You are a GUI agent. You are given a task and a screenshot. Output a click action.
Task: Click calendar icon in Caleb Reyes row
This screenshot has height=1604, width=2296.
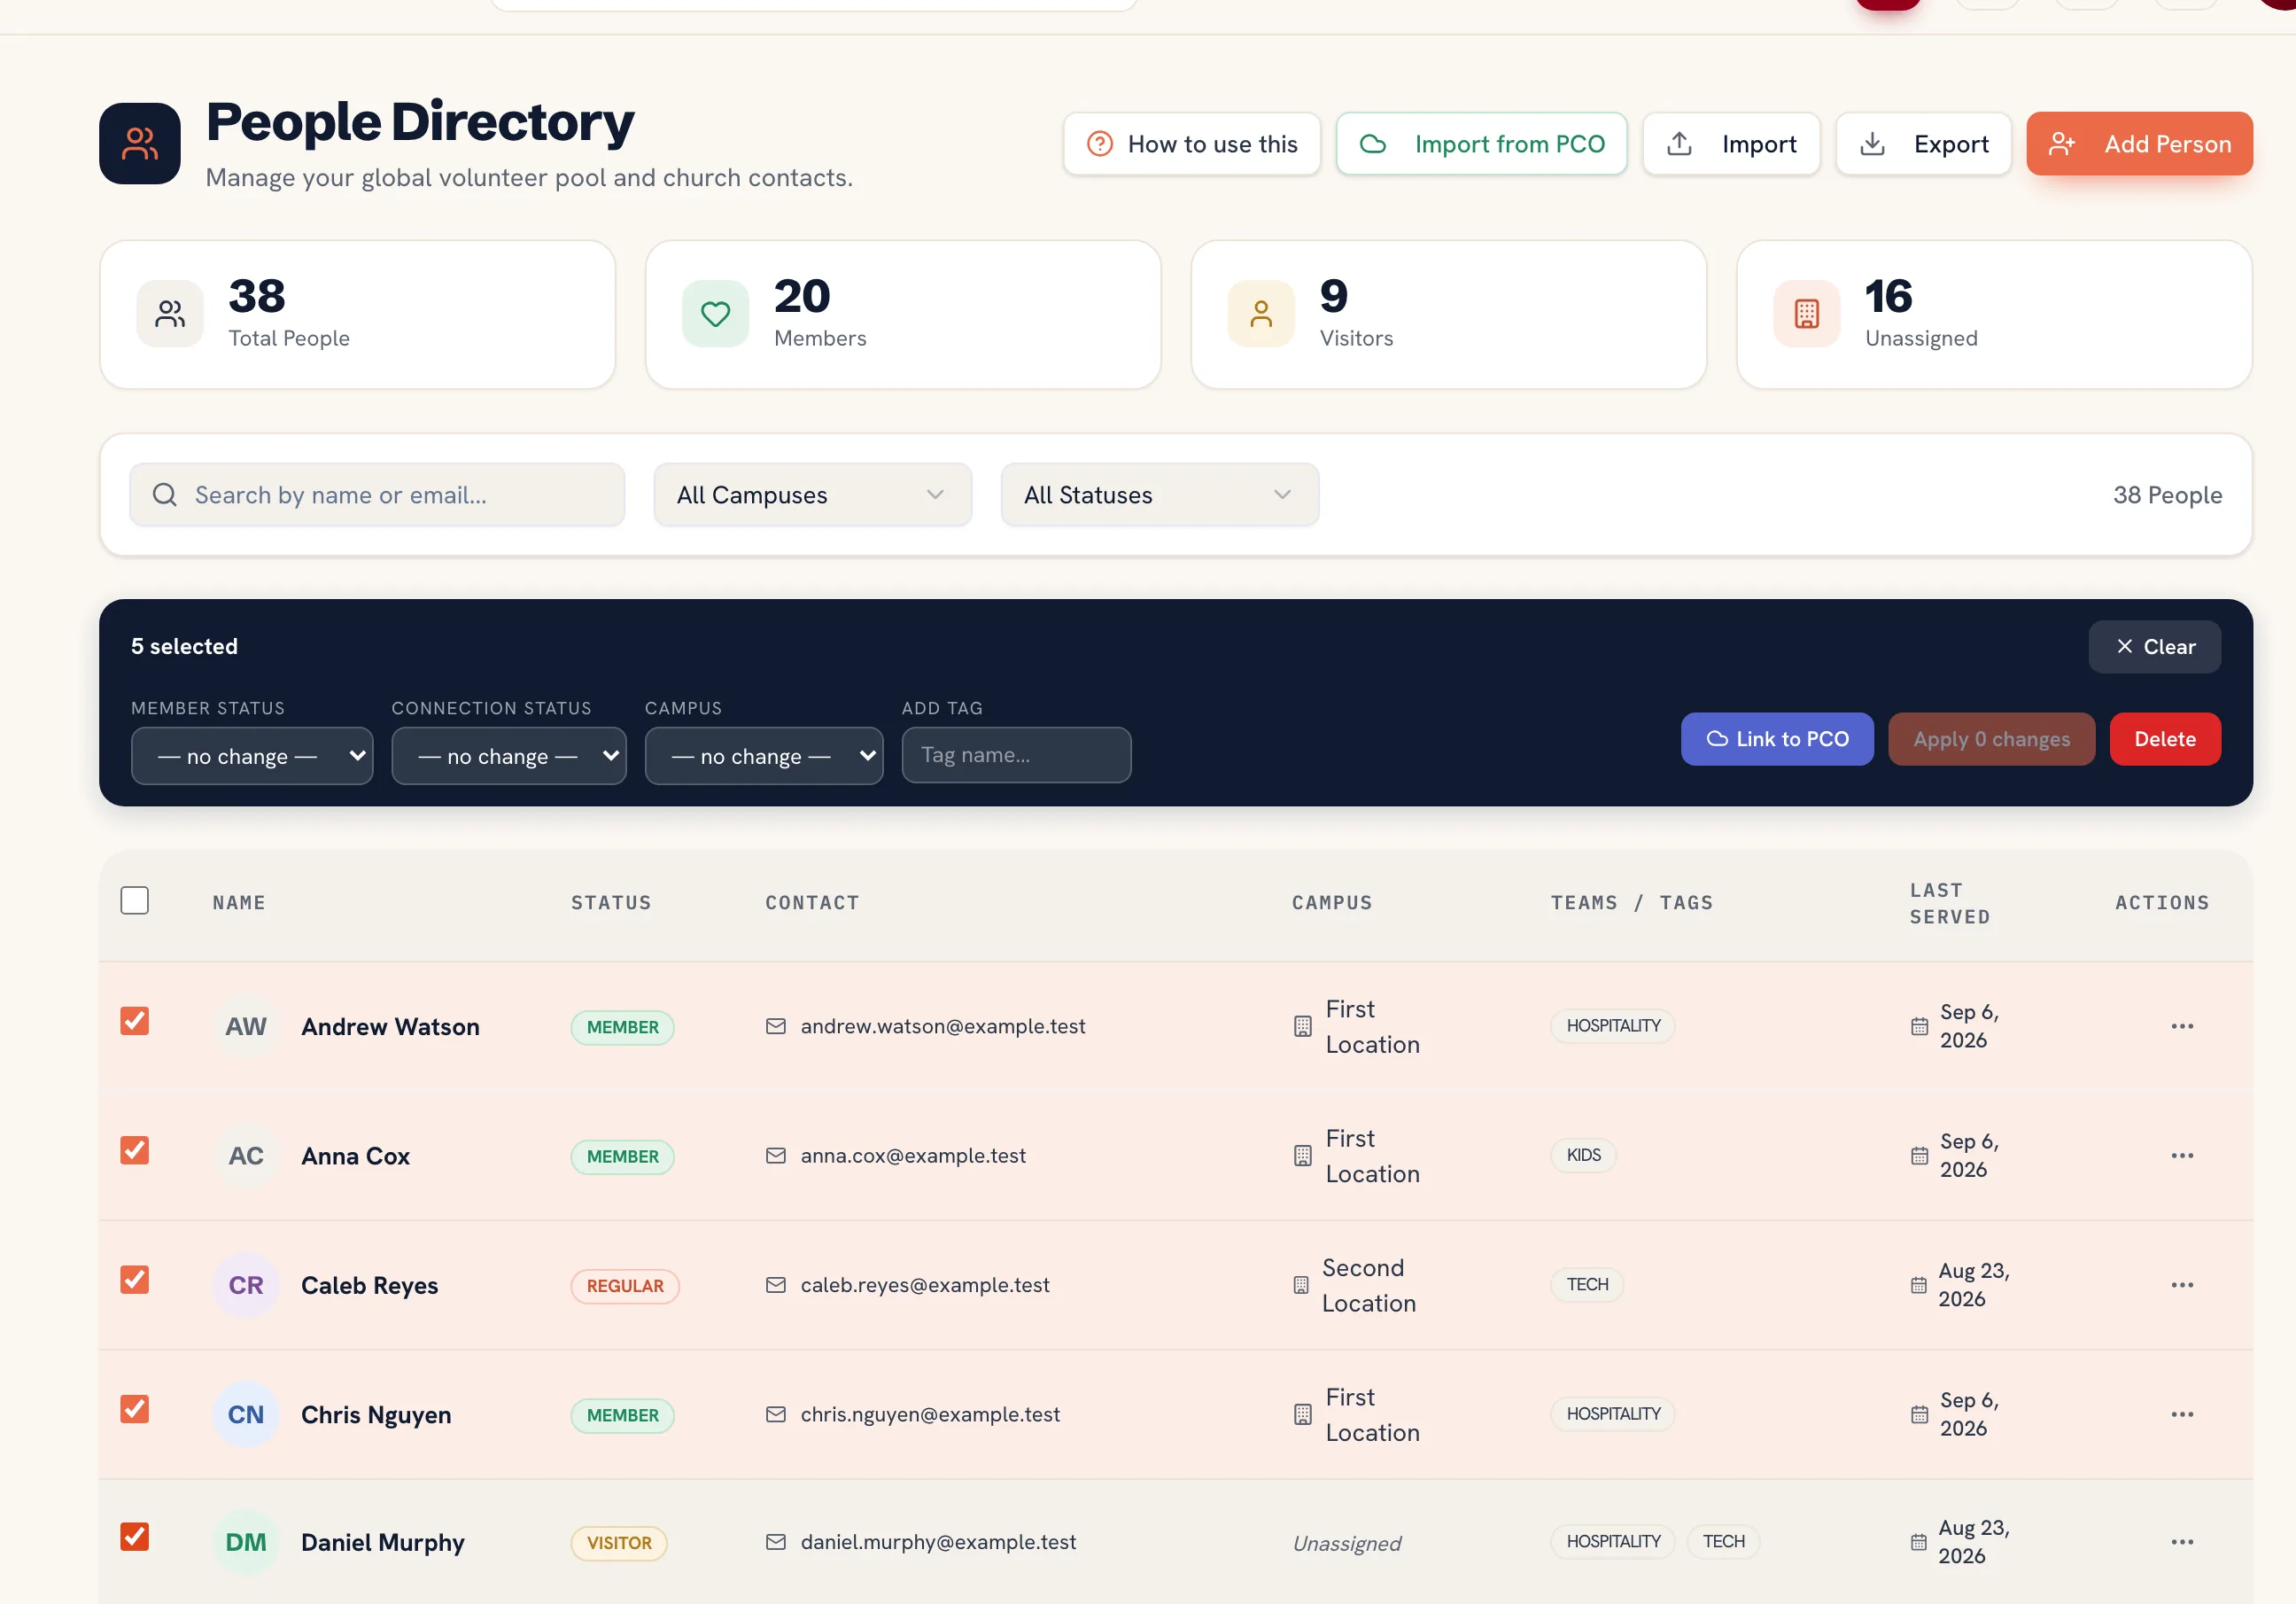(x=1918, y=1285)
